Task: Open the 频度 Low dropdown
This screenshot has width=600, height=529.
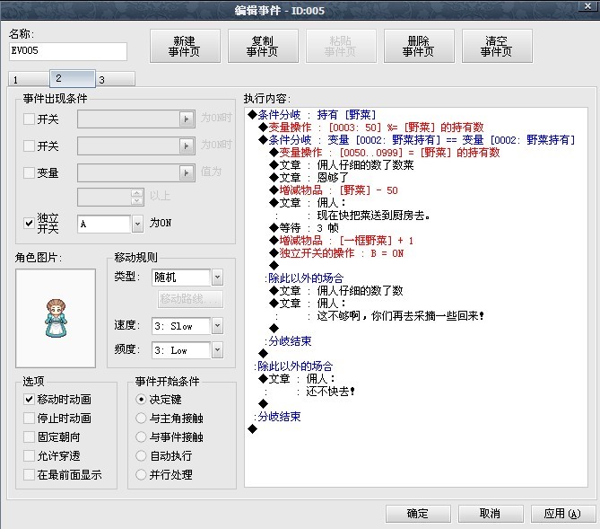Action: [x=217, y=350]
